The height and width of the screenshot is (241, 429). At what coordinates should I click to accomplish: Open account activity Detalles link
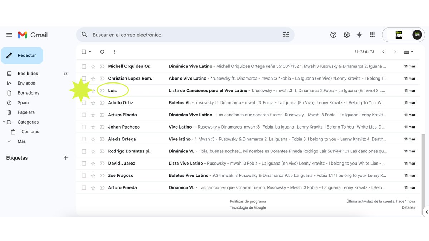coord(408,207)
